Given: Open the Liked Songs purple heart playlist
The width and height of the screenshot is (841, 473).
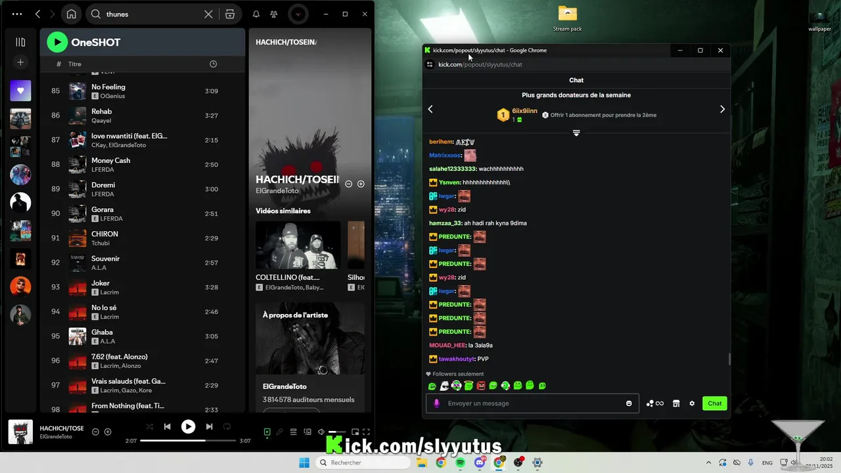Looking at the screenshot, I should pos(20,91).
